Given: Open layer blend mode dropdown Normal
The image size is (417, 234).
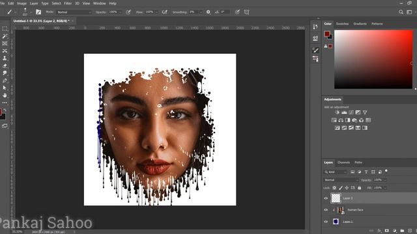Looking at the screenshot, I should (341, 180).
